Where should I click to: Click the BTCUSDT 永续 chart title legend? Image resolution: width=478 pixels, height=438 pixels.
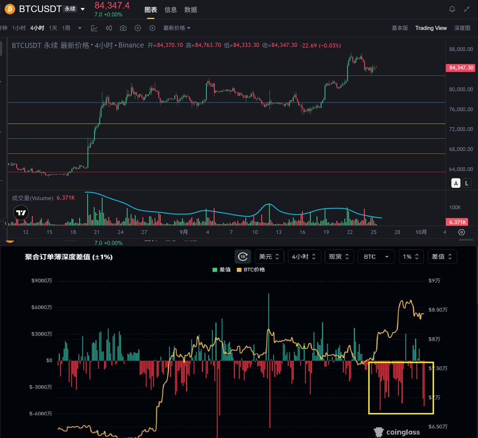[x=78, y=45]
